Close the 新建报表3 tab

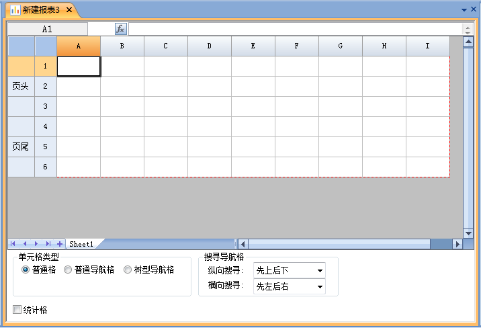click(x=69, y=10)
